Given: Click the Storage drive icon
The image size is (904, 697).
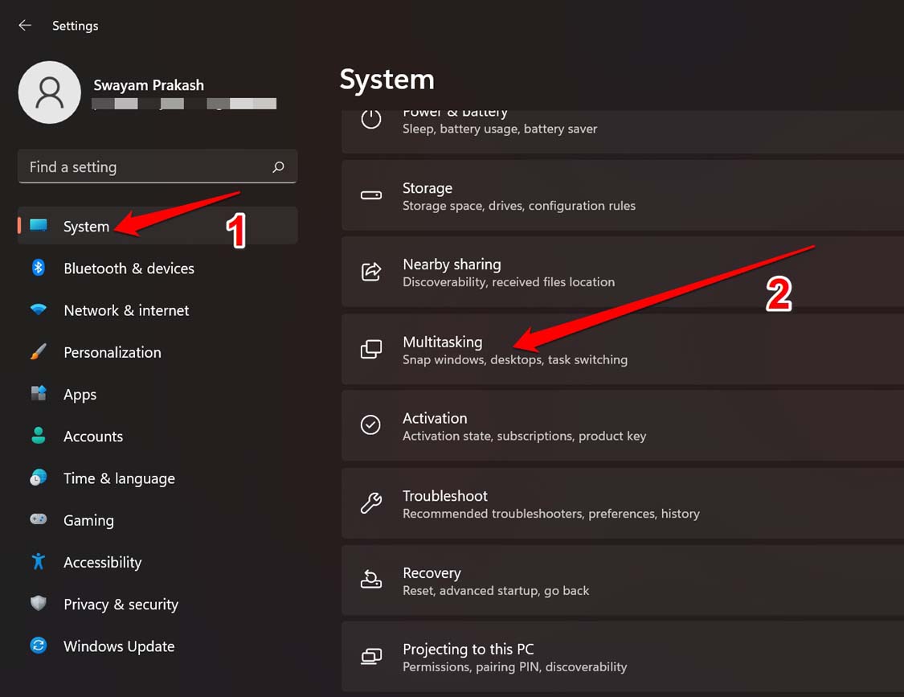Looking at the screenshot, I should (370, 195).
